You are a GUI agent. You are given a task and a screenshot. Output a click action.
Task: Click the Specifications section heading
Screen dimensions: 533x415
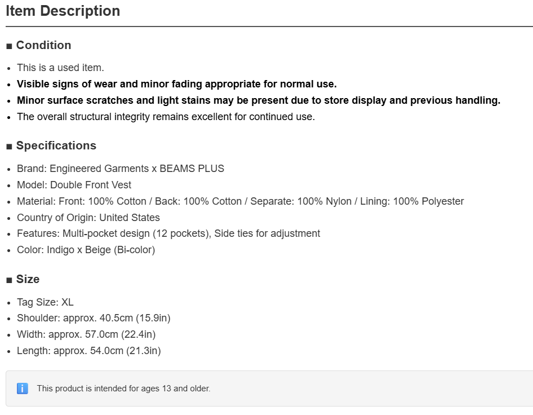[x=56, y=145]
